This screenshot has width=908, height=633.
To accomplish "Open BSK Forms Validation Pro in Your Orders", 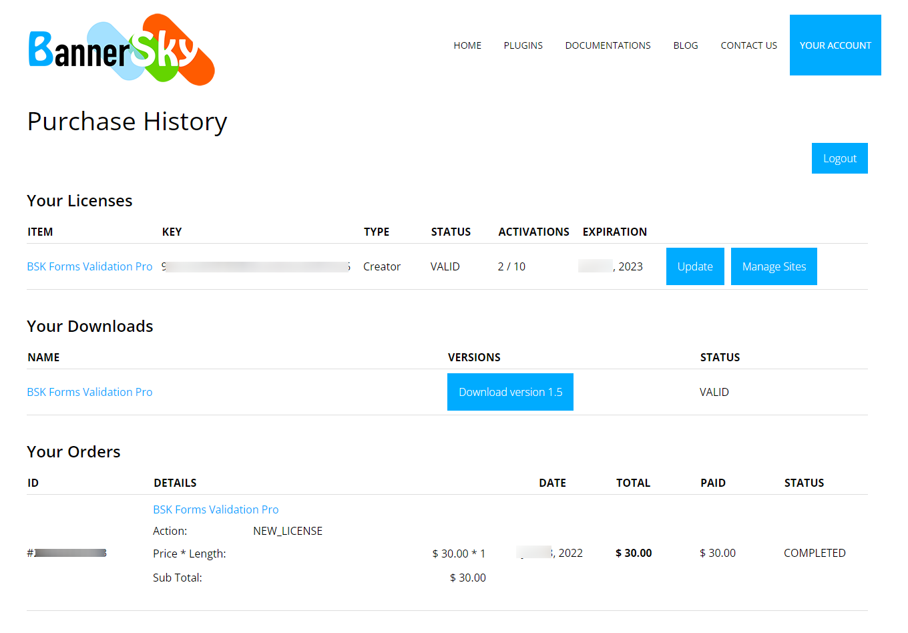I will pyautogui.click(x=216, y=509).
